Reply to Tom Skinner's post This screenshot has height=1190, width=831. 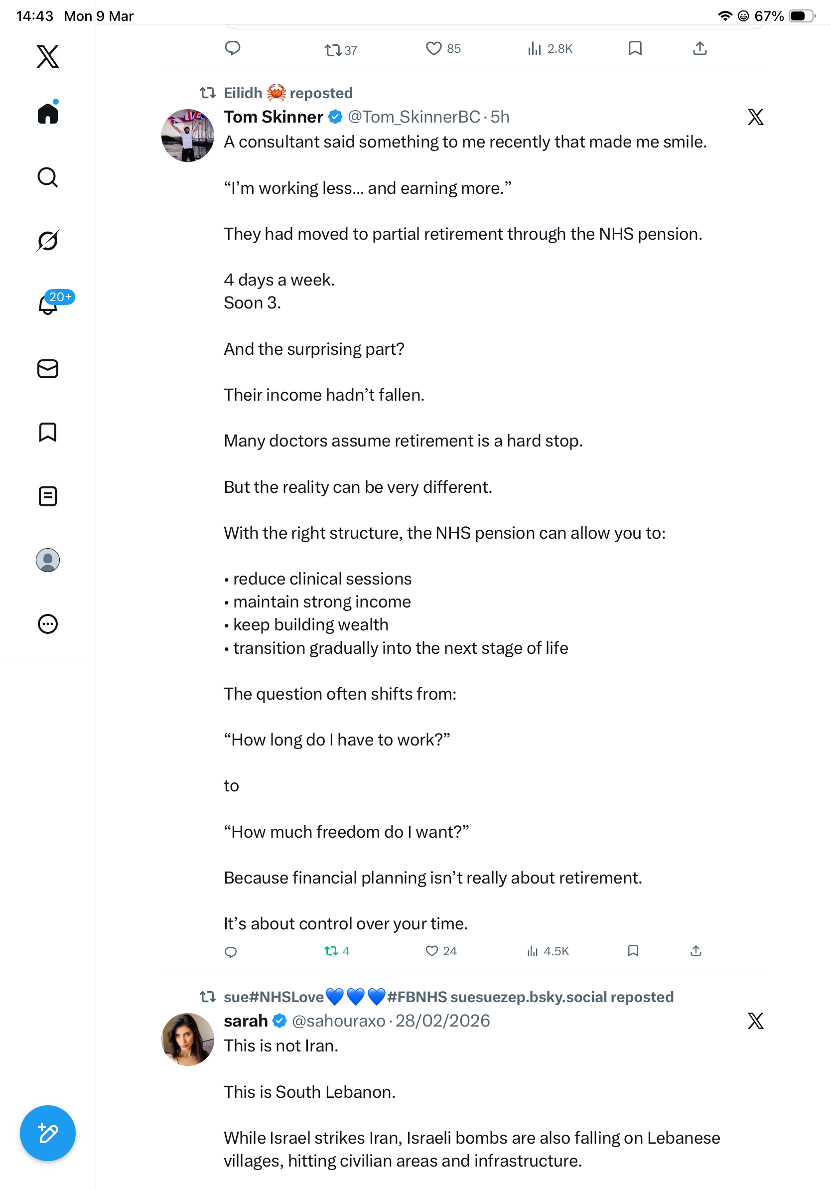point(231,952)
